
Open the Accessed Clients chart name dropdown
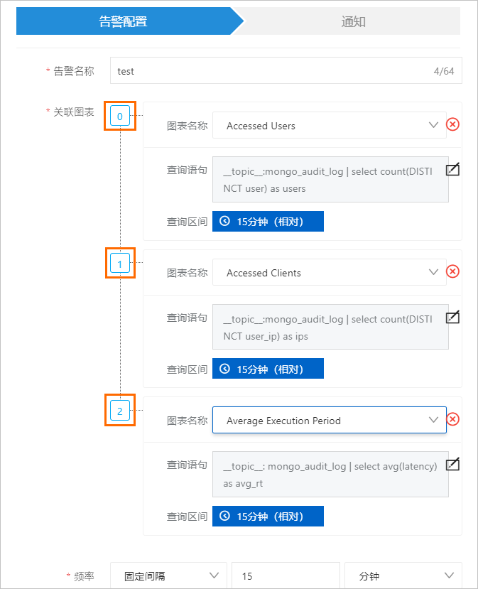pos(329,273)
